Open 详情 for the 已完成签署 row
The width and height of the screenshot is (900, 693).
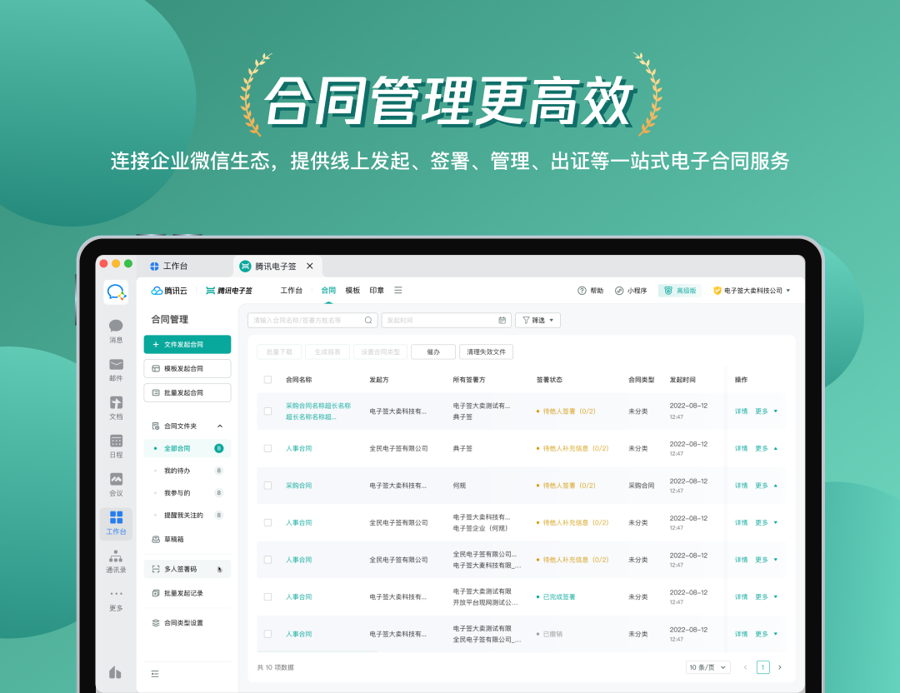tap(741, 597)
